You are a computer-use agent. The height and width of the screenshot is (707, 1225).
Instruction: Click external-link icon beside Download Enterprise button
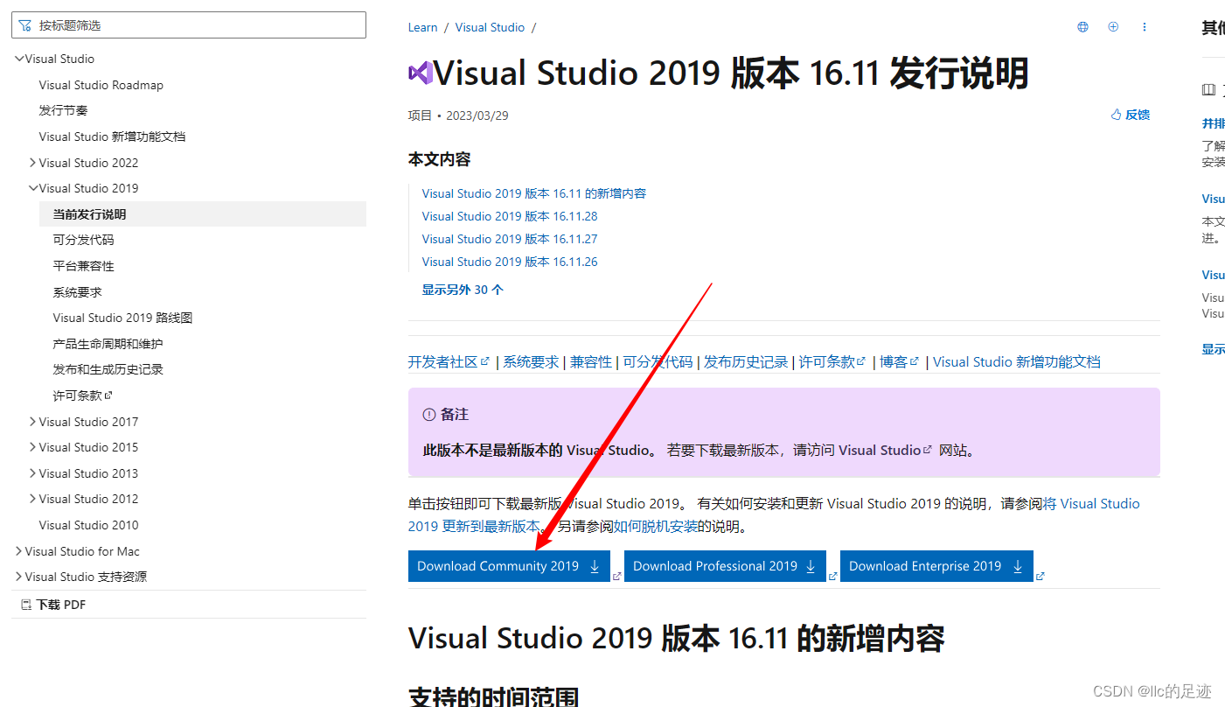[1040, 576]
